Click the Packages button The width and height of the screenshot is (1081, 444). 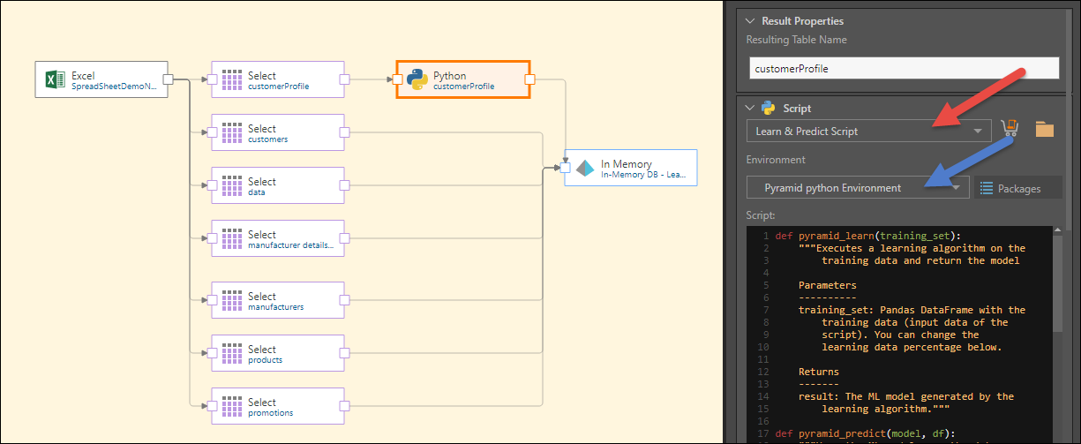pos(1010,188)
